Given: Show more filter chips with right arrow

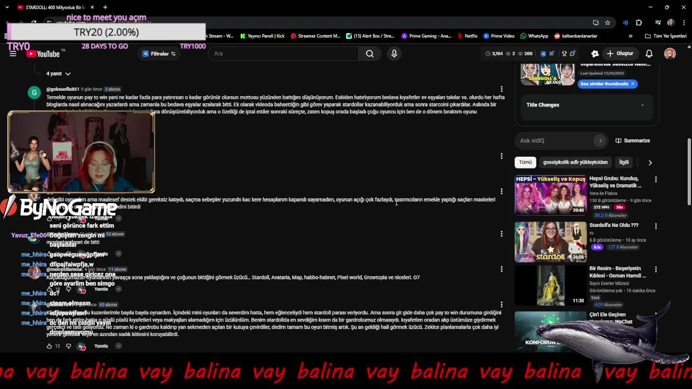Looking at the screenshot, I should [650, 163].
